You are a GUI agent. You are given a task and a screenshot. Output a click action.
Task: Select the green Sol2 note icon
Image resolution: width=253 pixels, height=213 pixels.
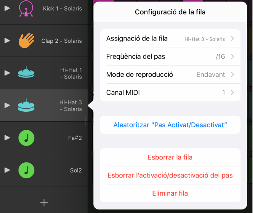26,170
